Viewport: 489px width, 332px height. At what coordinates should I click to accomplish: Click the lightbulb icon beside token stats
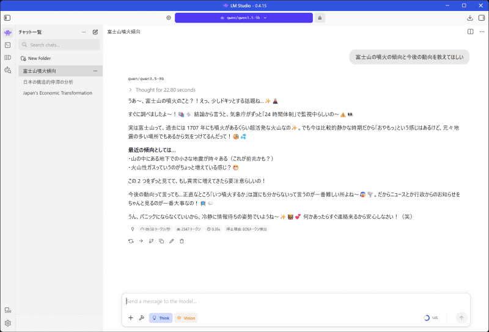click(133, 229)
